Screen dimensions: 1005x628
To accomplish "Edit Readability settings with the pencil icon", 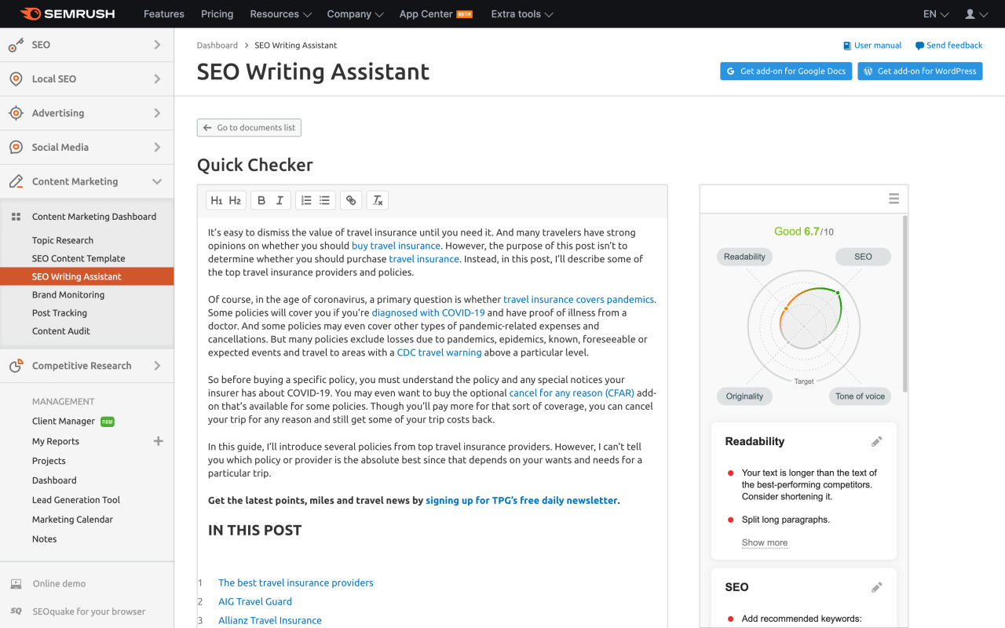I will (877, 441).
